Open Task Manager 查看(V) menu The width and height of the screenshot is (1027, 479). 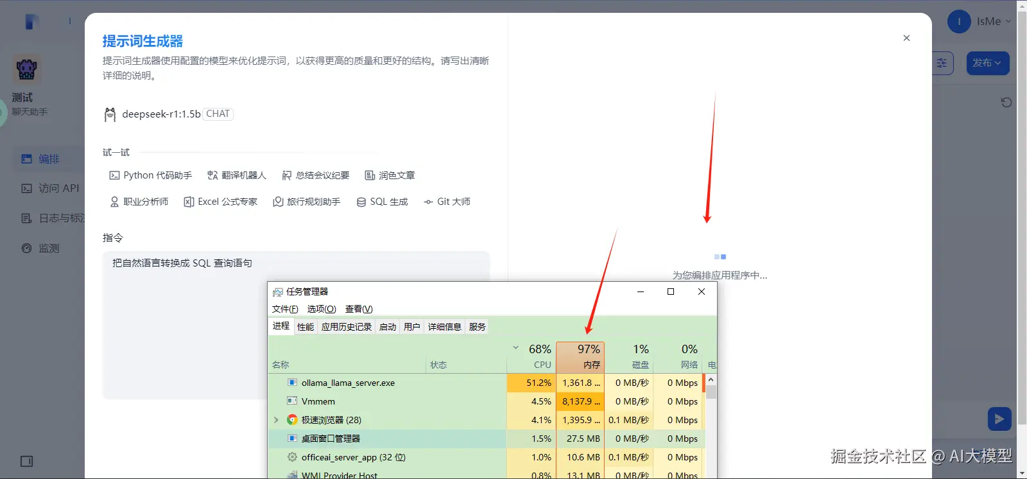[x=359, y=309]
